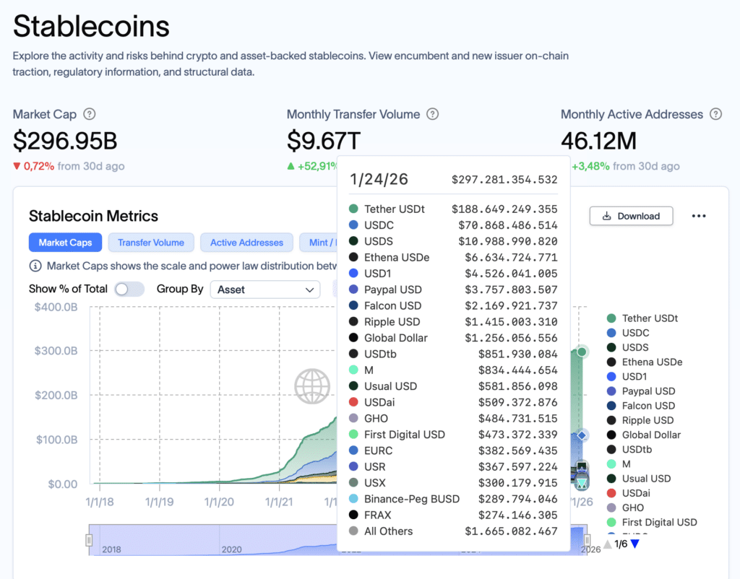This screenshot has height=579, width=740.
Task: Click the All Others row in tooltip
Action: [x=453, y=531]
